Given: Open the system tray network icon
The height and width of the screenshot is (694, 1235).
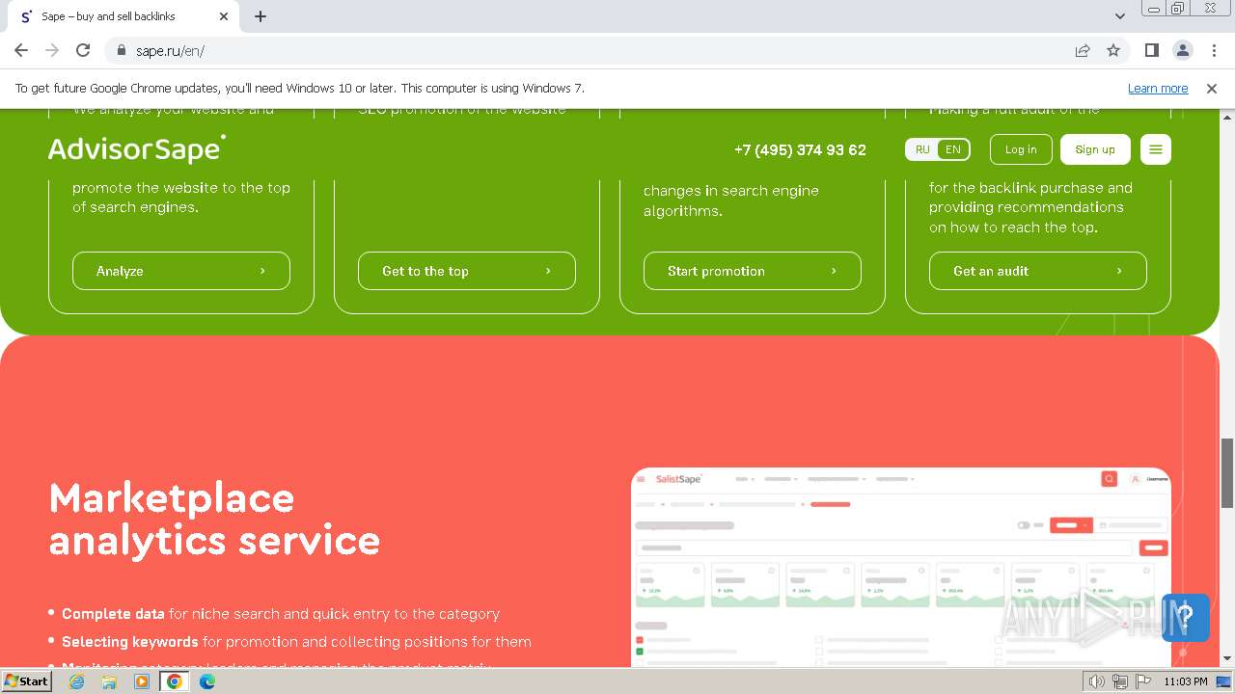Looking at the screenshot, I should 1120,681.
